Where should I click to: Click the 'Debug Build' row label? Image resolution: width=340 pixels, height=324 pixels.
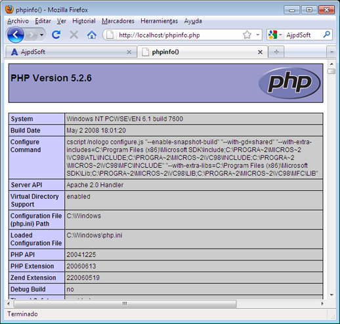(x=28, y=289)
